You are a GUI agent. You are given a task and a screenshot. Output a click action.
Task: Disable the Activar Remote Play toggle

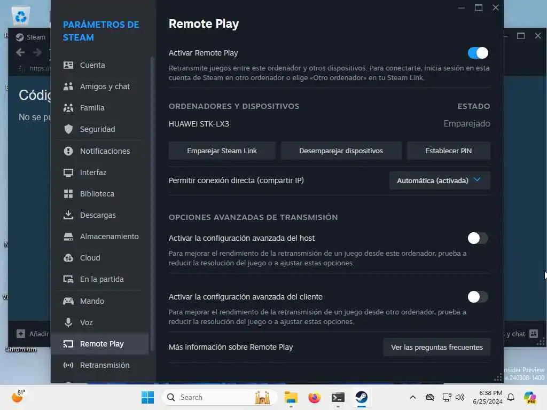pyautogui.click(x=478, y=53)
